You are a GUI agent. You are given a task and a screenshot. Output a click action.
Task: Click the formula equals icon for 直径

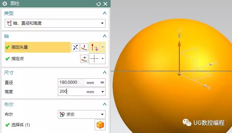coord(102,82)
